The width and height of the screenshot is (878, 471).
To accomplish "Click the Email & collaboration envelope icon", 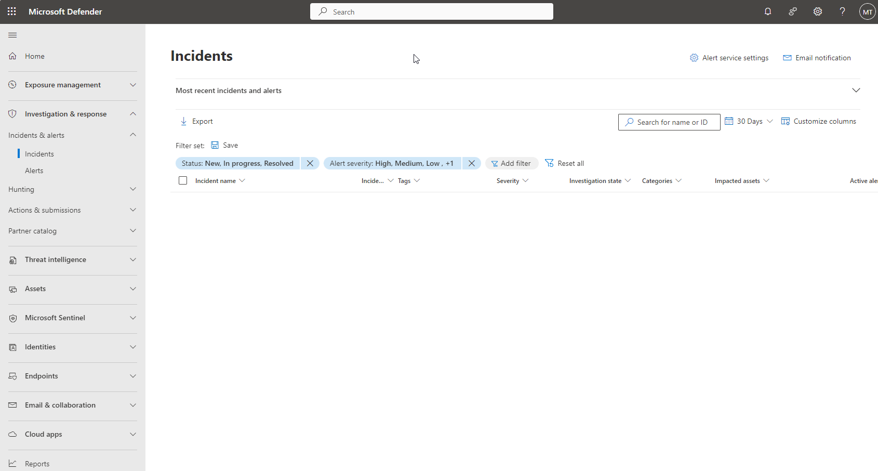I will (12, 405).
